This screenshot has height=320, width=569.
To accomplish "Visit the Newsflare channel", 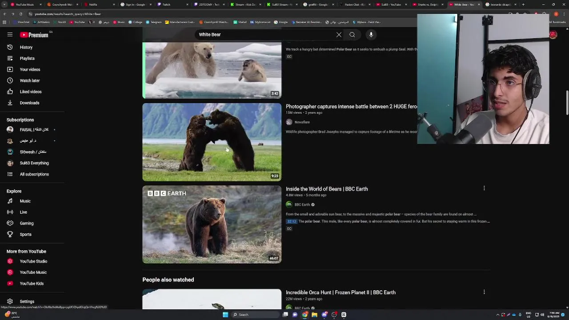I will [x=302, y=122].
